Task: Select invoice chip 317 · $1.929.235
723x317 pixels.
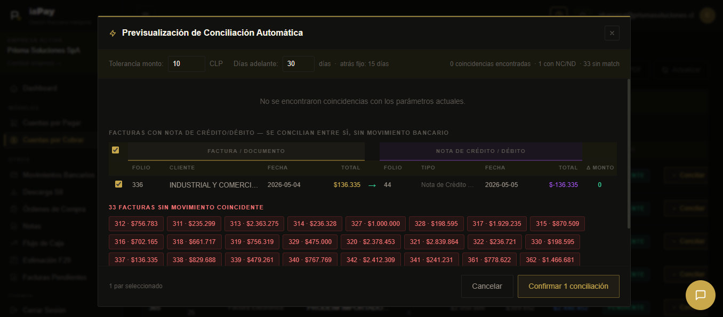Action: click(497, 224)
